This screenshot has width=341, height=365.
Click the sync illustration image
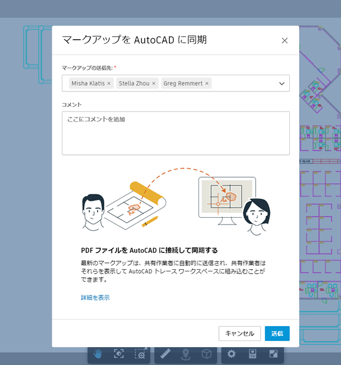[x=176, y=201]
